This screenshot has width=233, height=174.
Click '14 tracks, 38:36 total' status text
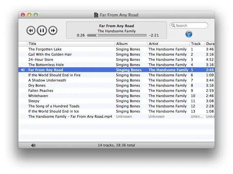click(x=116, y=145)
